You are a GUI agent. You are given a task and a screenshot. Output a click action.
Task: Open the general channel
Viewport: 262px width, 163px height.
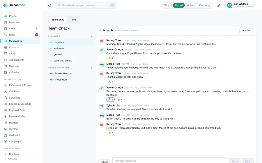tap(71, 55)
